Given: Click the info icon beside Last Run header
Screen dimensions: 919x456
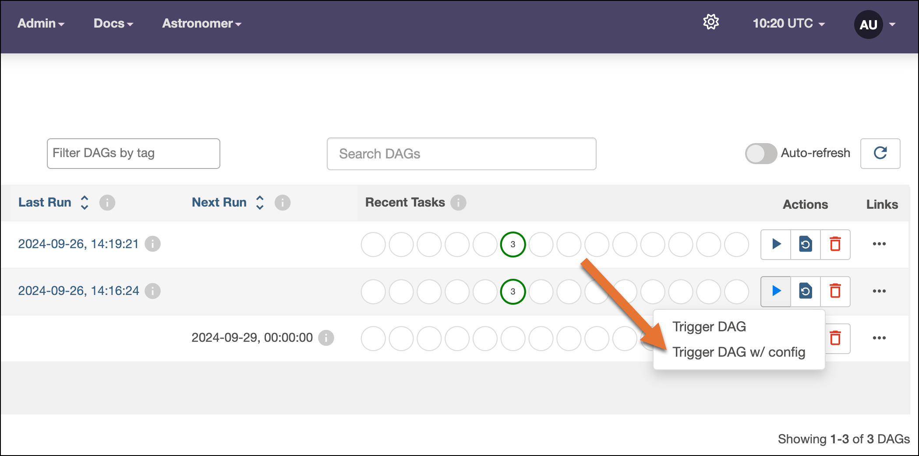Looking at the screenshot, I should 107,202.
